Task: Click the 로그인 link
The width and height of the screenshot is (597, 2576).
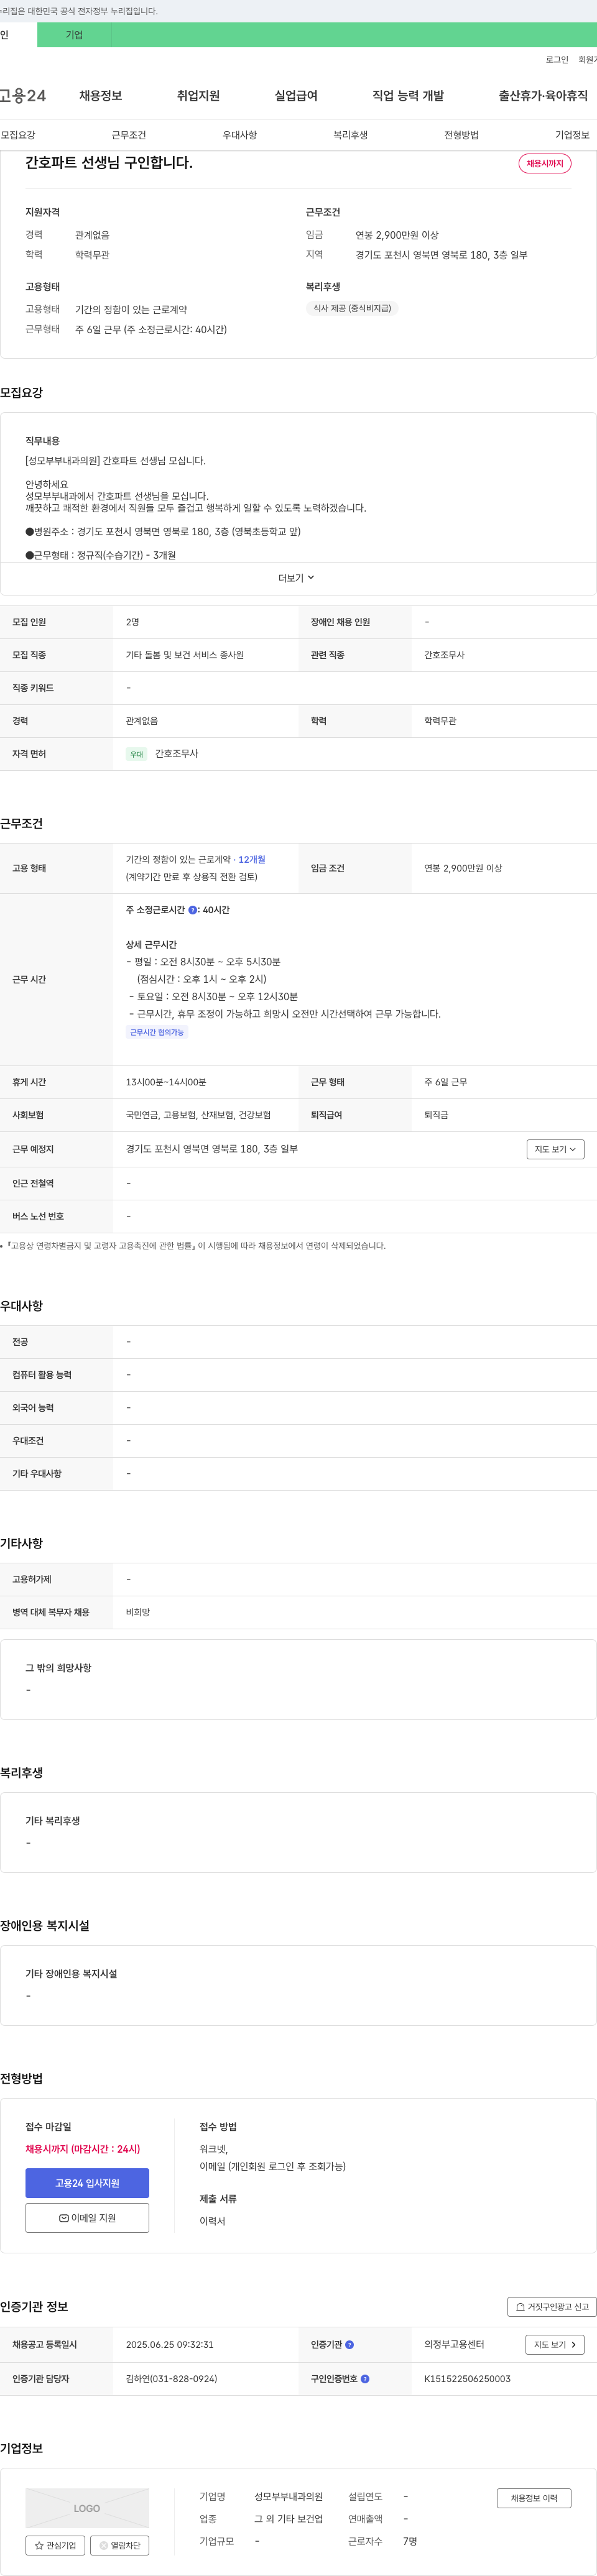Action: point(557,60)
